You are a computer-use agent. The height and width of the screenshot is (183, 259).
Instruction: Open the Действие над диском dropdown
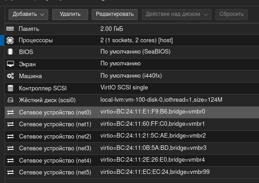(177, 15)
